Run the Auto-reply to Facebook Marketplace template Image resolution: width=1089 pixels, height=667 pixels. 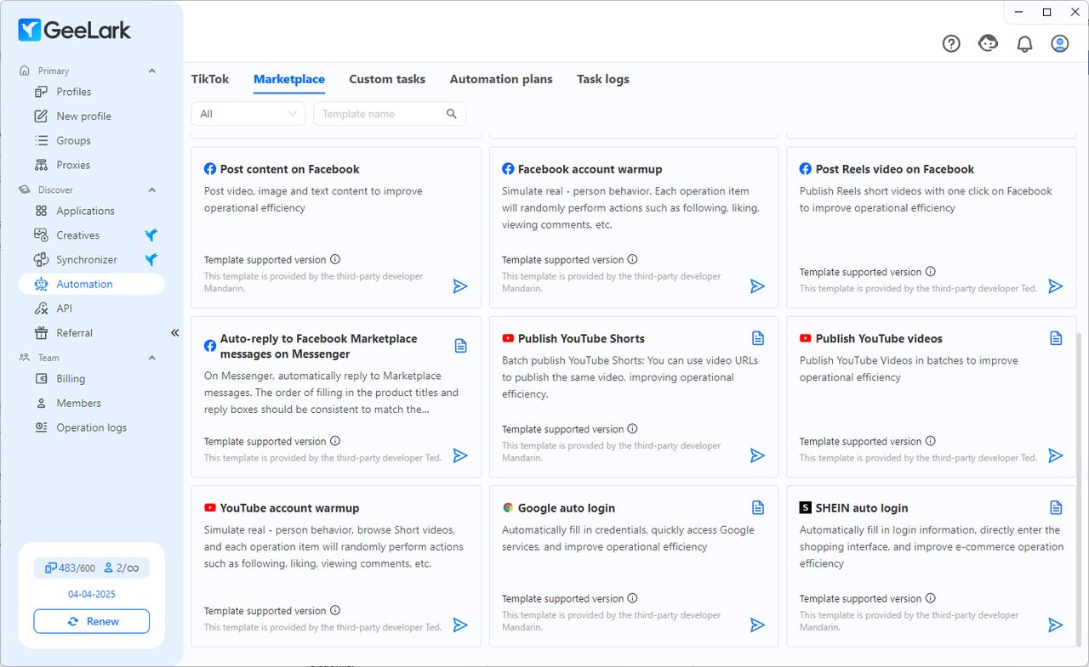(x=460, y=455)
